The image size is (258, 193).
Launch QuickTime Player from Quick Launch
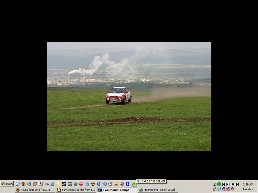(87, 184)
